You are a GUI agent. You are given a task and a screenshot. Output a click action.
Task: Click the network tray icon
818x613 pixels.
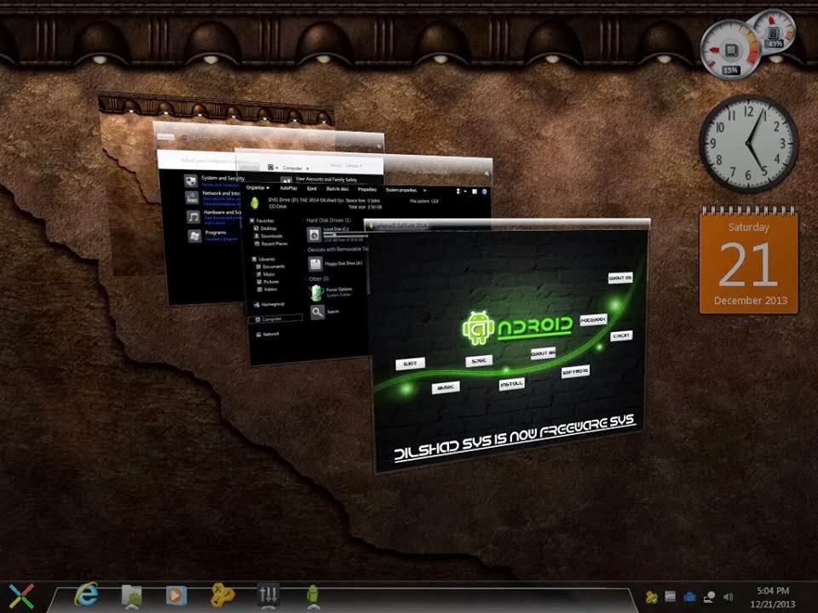coord(710,597)
